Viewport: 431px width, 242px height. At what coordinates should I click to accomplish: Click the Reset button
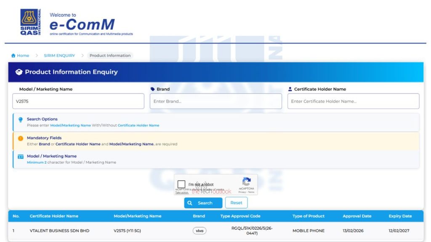237,203
